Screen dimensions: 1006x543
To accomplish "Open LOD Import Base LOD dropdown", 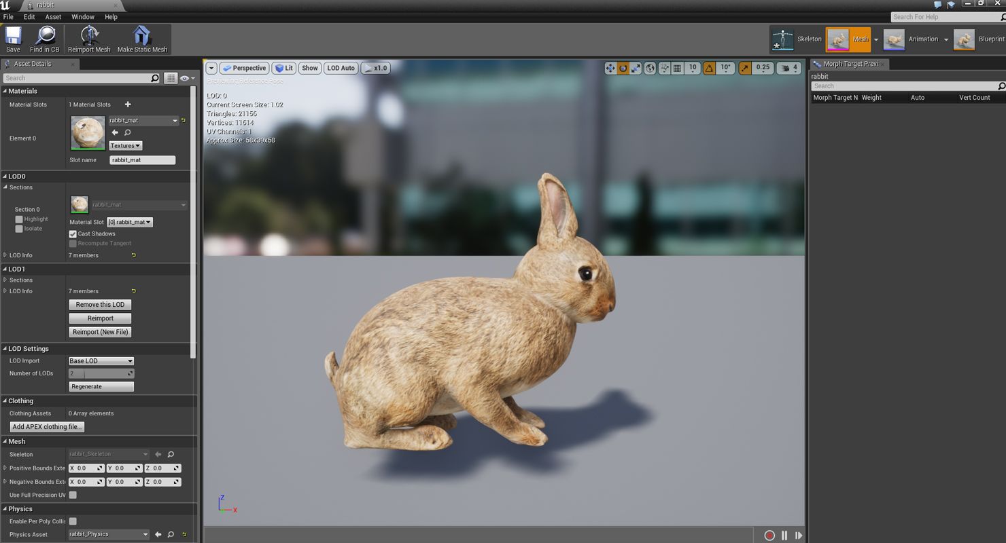I will [x=101, y=361].
